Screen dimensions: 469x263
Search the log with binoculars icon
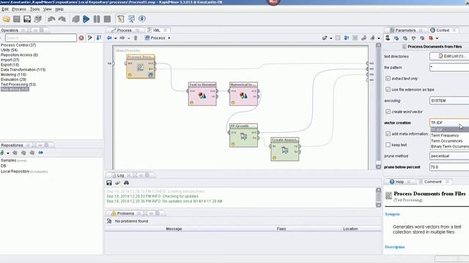[126, 183]
